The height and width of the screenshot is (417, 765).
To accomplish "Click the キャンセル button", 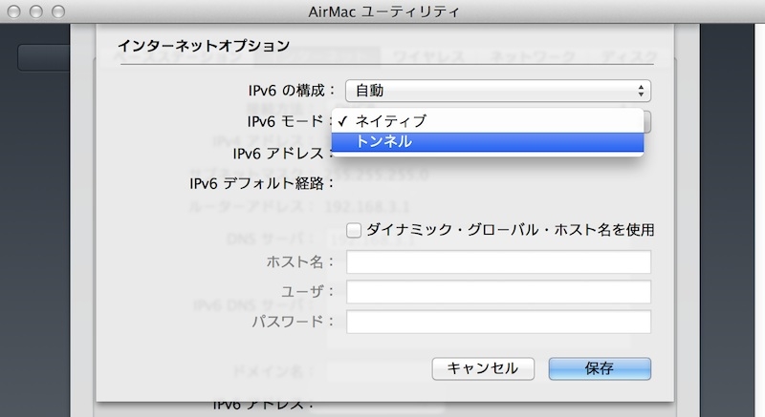I will pyautogui.click(x=483, y=368).
